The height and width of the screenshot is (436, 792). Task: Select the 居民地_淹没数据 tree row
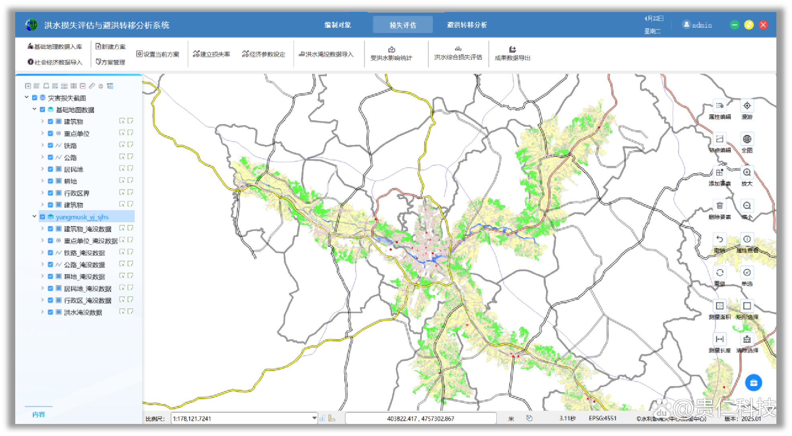coord(87,288)
